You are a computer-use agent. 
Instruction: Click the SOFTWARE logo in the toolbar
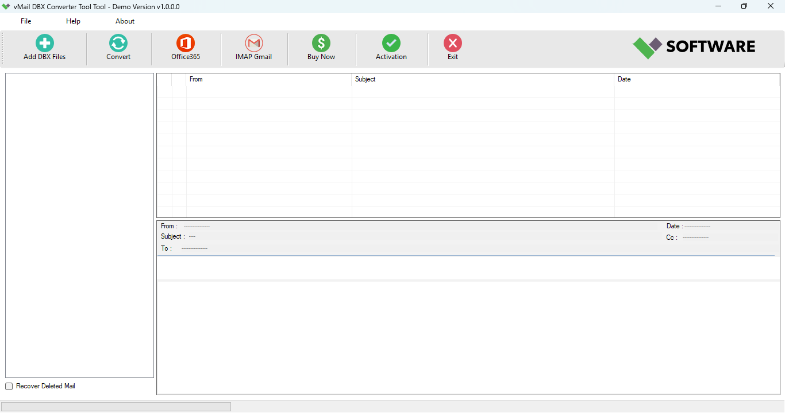point(694,47)
